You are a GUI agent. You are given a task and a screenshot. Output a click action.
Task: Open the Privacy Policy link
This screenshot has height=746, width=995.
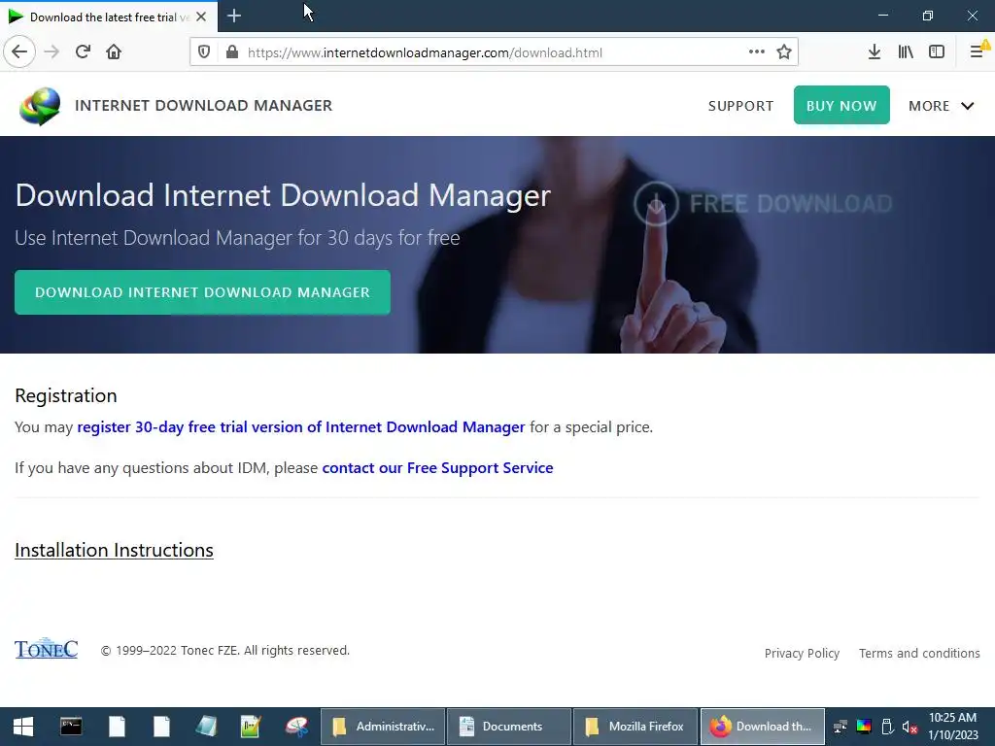click(x=802, y=654)
